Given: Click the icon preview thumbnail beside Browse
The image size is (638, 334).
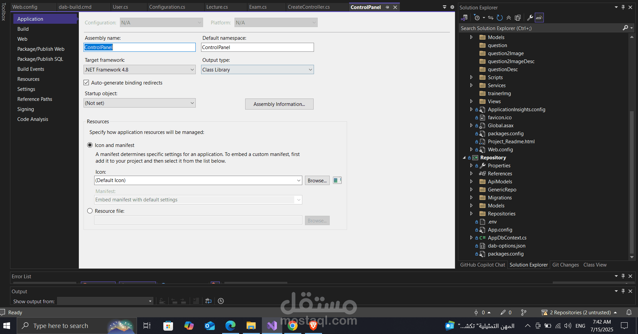Looking at the screenshot, I should pyautogui.click(x=337, y=180).
